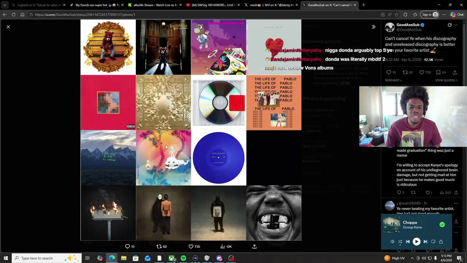Share the track from mini player
Viewport: 467px width, 263px height.
(441, 241)
